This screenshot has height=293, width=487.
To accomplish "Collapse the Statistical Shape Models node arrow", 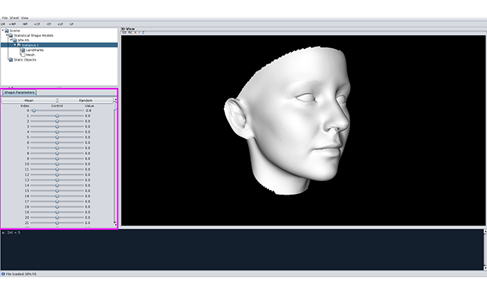I will (7, 35).
